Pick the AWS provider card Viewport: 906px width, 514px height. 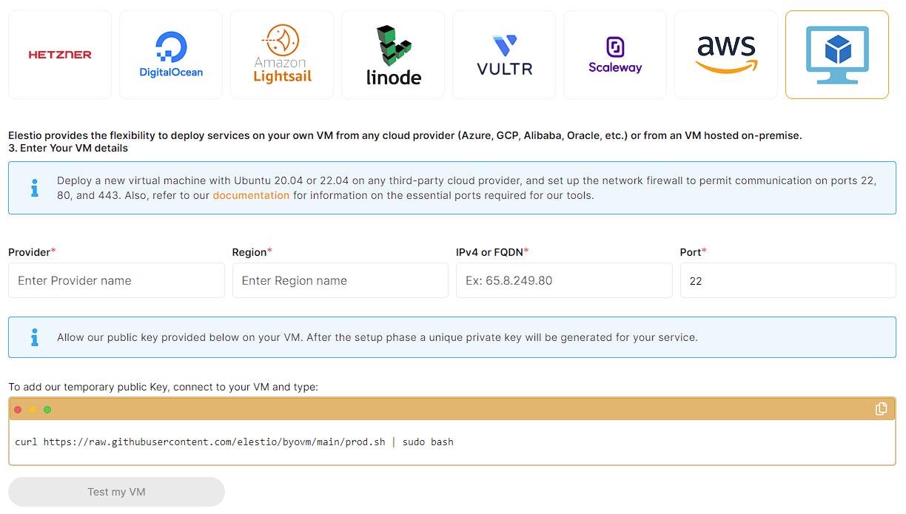click(726, 55)
